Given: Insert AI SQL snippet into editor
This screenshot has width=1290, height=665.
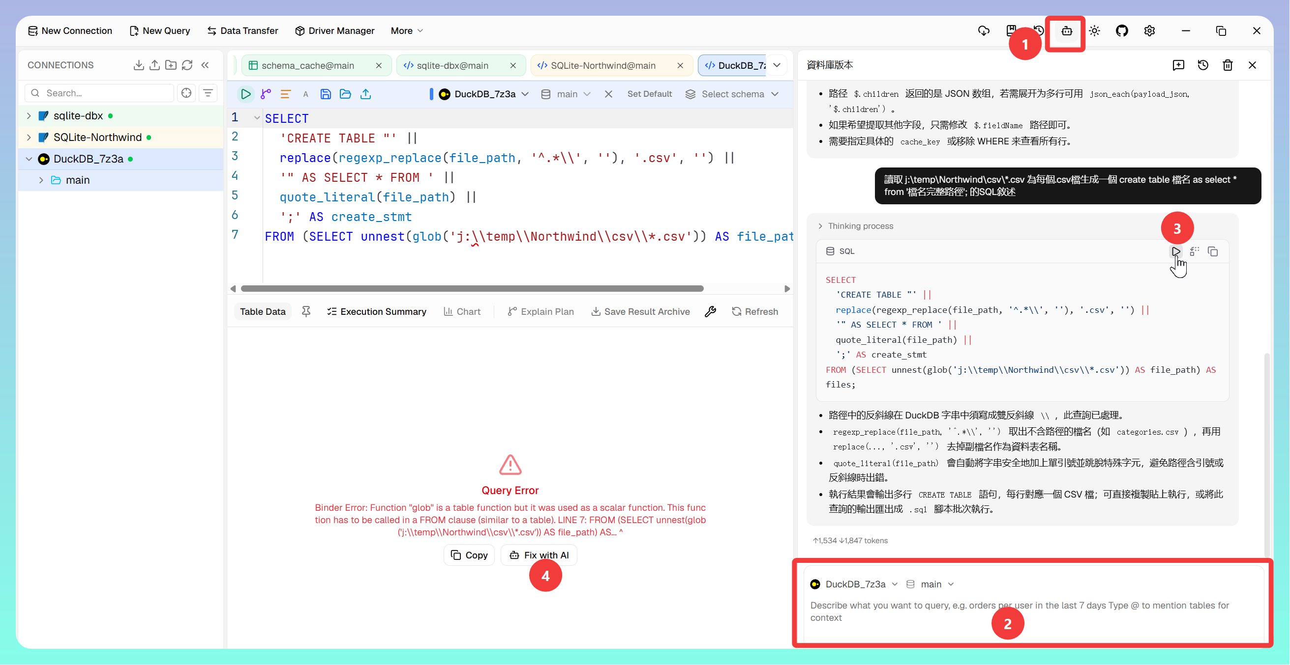Looking at the screenshot, I should tap(1195, 251).
